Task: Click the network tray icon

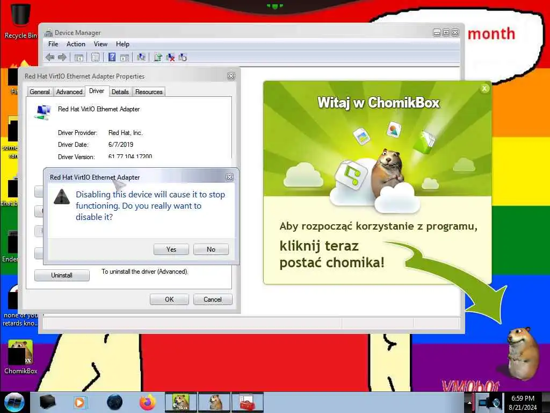Action: click(483, 403)
